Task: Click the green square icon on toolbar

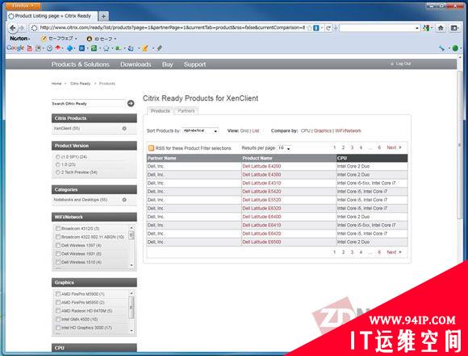Action: [94, 48]
